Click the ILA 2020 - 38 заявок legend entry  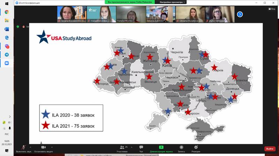click(x=68, y=114)
